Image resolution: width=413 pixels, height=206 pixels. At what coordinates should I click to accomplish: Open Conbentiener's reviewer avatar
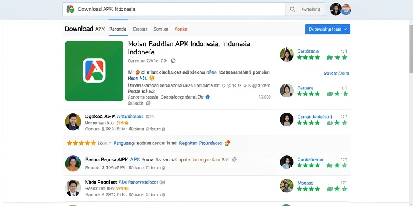(x=287, y=162)
